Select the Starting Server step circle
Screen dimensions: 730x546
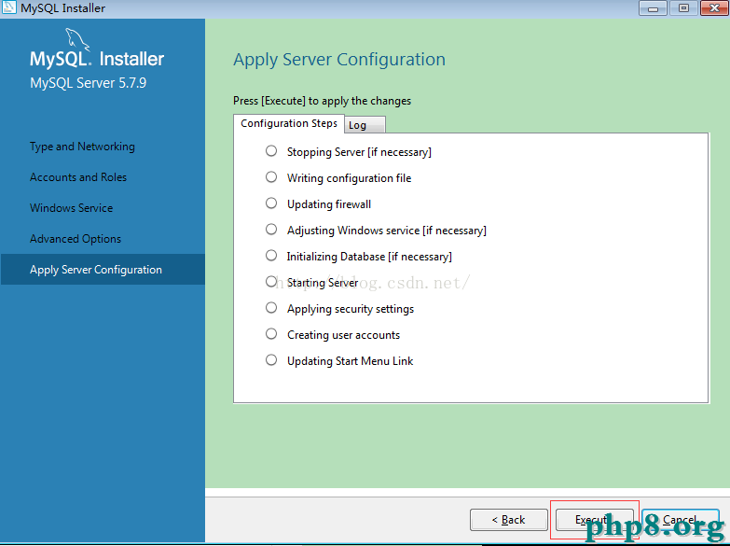271,282
